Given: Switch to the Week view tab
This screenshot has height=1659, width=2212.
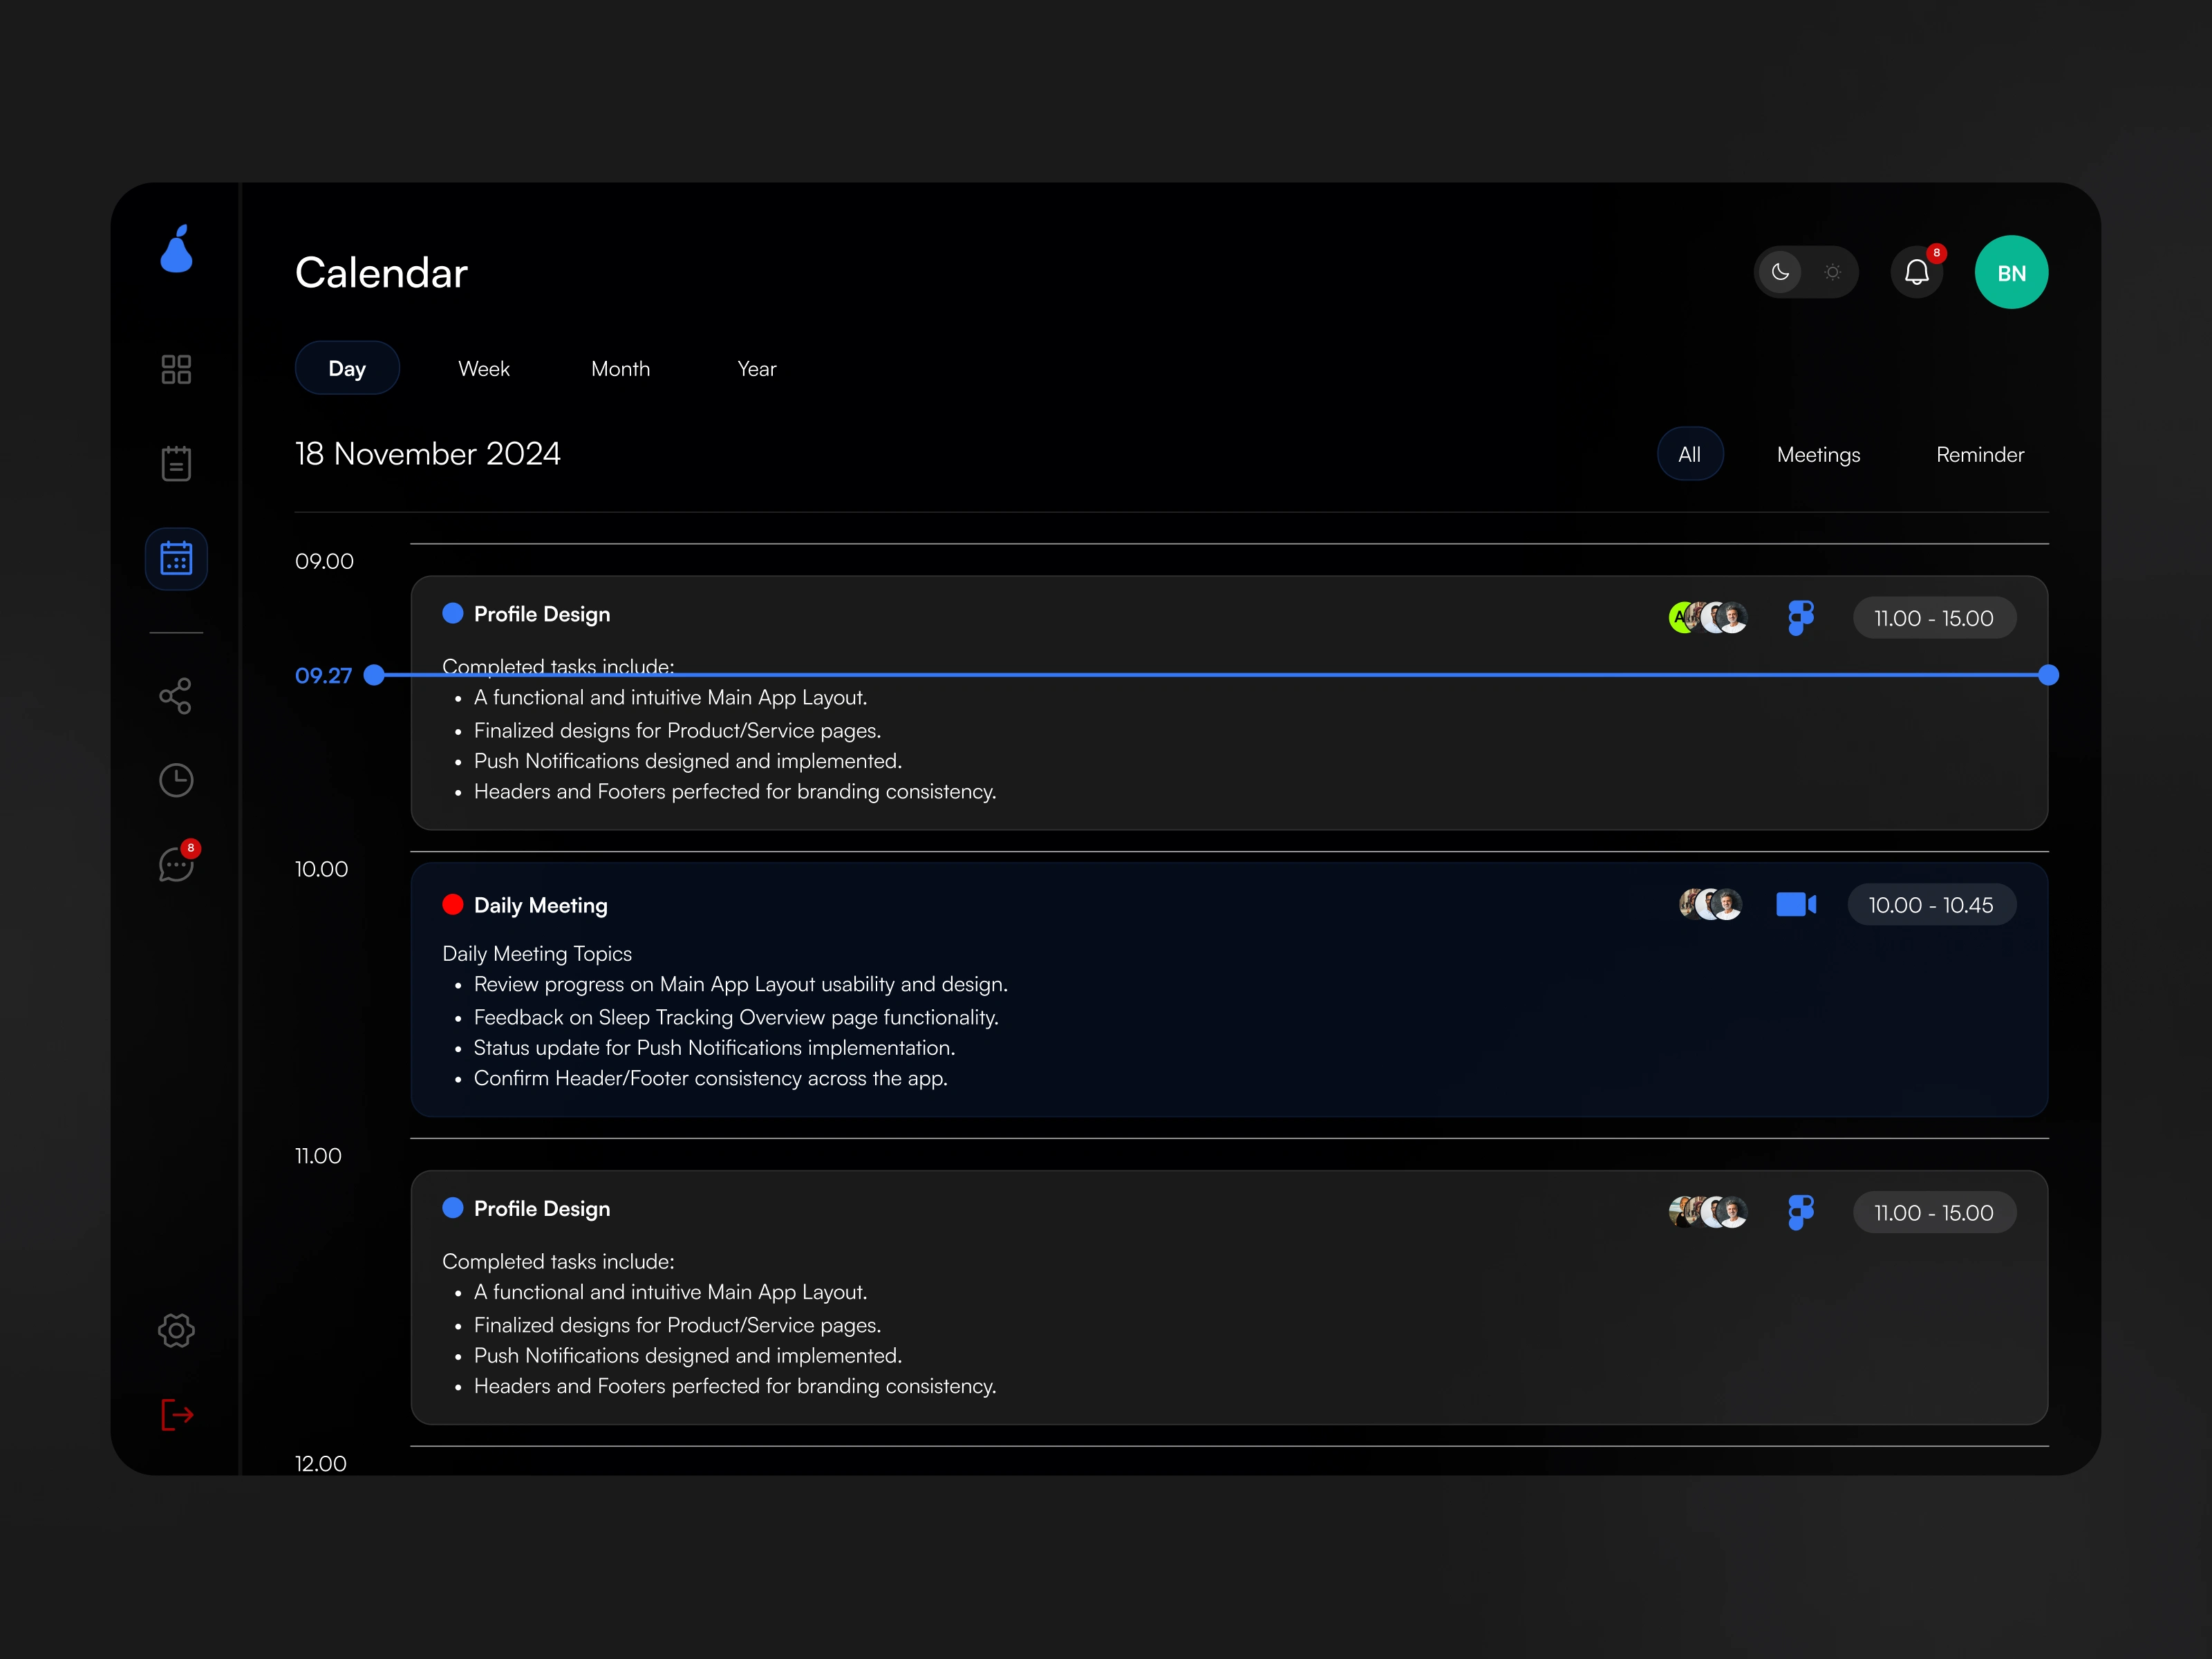Looking at the screenshot, I should (484, 369).
